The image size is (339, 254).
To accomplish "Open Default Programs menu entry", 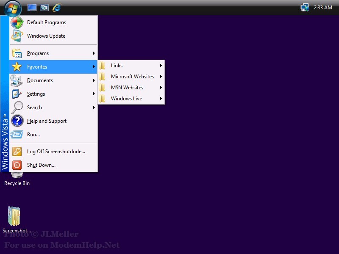I will (x=53, y=22).
